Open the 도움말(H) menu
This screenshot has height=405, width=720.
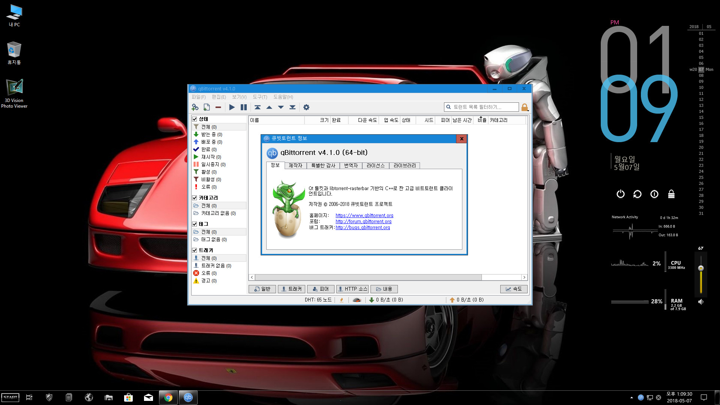click(283, 97)
